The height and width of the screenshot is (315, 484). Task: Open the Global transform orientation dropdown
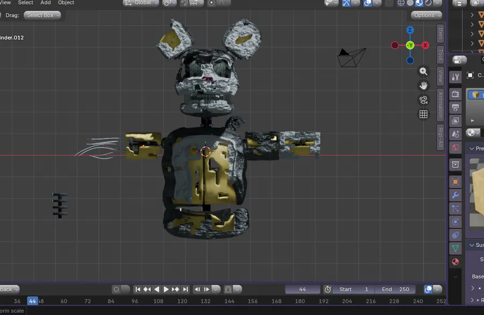141,3
